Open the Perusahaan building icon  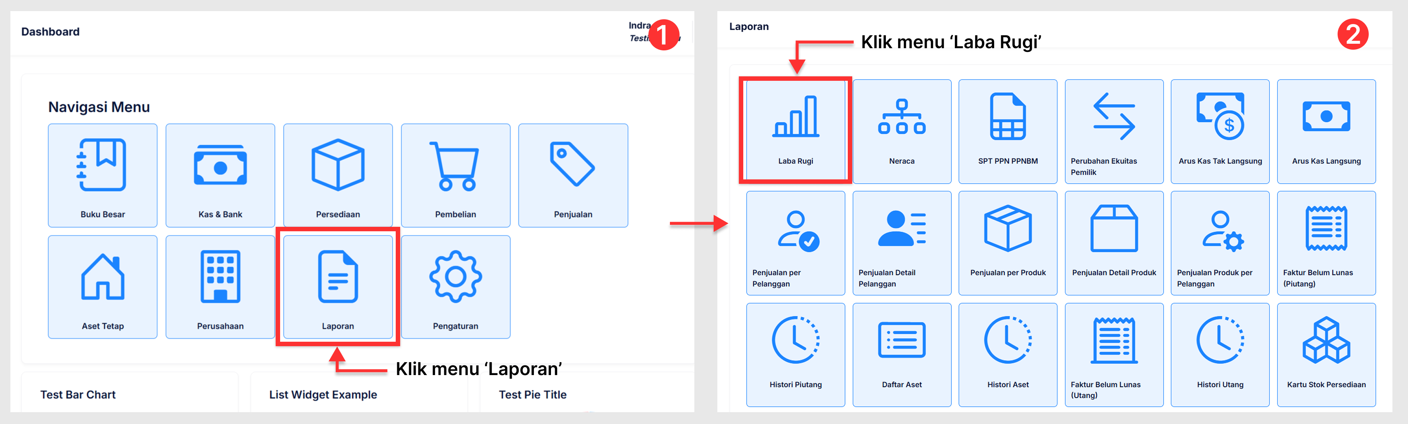pyautogui.click(x=220, y=277)
